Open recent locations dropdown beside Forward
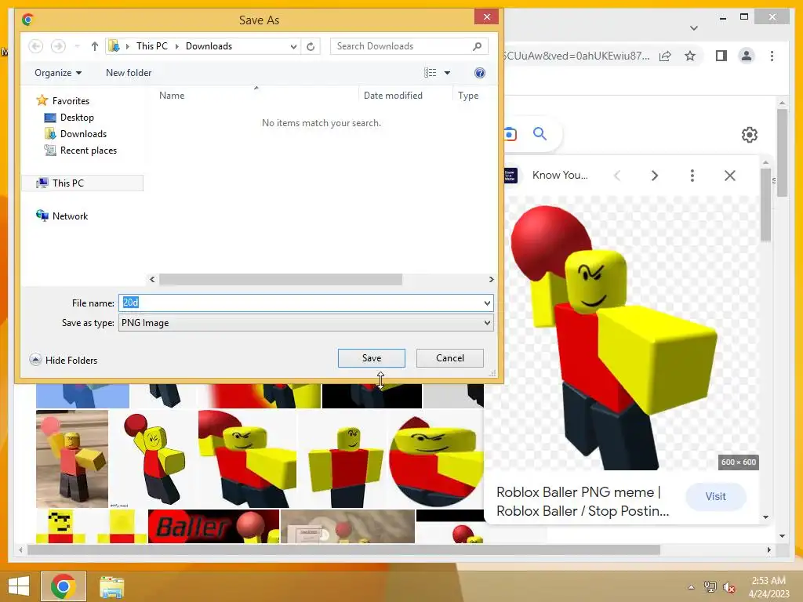The width and height of the screenshot is (803, 602). point(78,46)
